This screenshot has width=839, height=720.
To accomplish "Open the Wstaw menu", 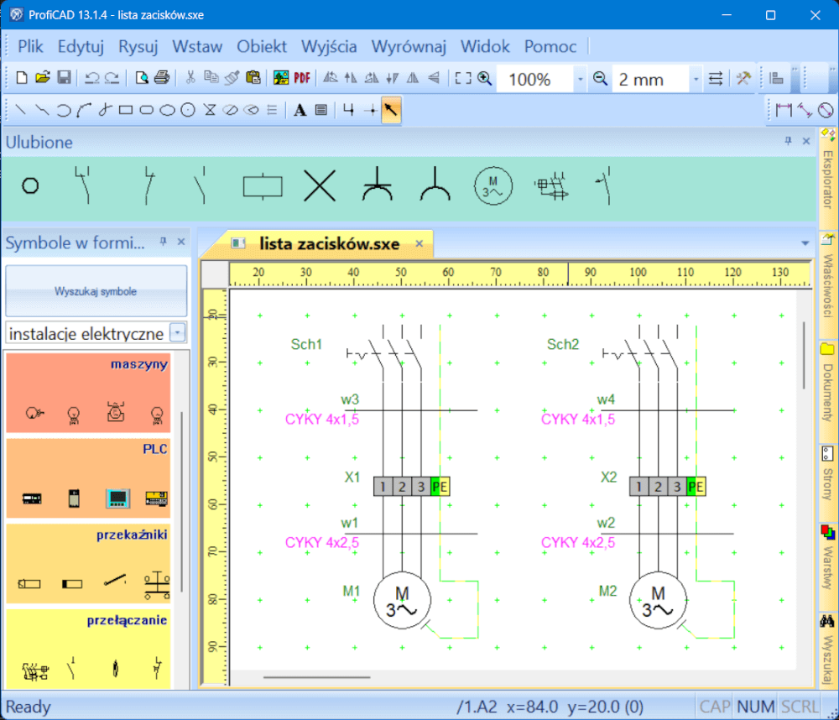I will point(197,46).
